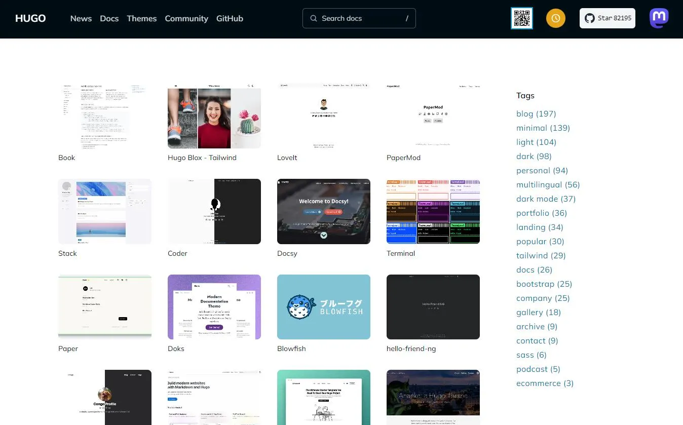Open the Coder theme thumbnail
Image resolution: width=683 pixels, height=425 pixels.
coord(214,211)
